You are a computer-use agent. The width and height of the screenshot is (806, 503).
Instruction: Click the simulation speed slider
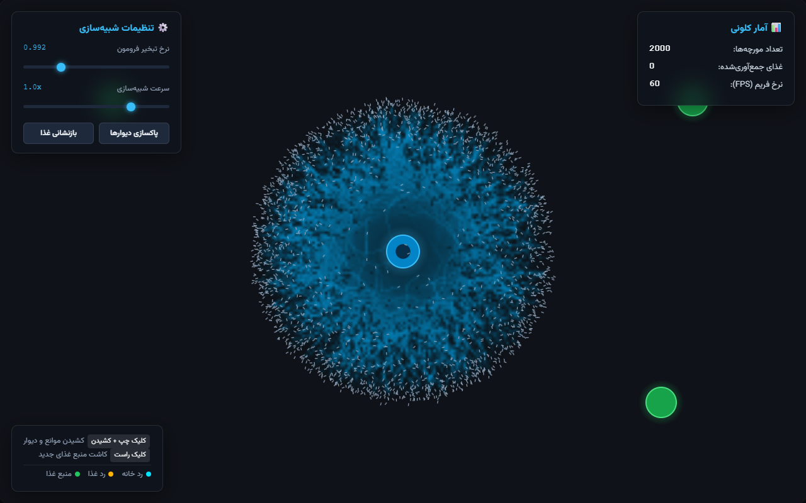[x=96, y=107]
